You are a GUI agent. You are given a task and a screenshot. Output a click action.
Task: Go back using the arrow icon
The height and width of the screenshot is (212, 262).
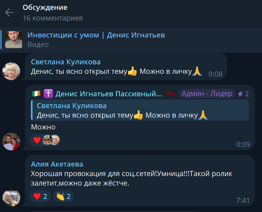[10, 13]
